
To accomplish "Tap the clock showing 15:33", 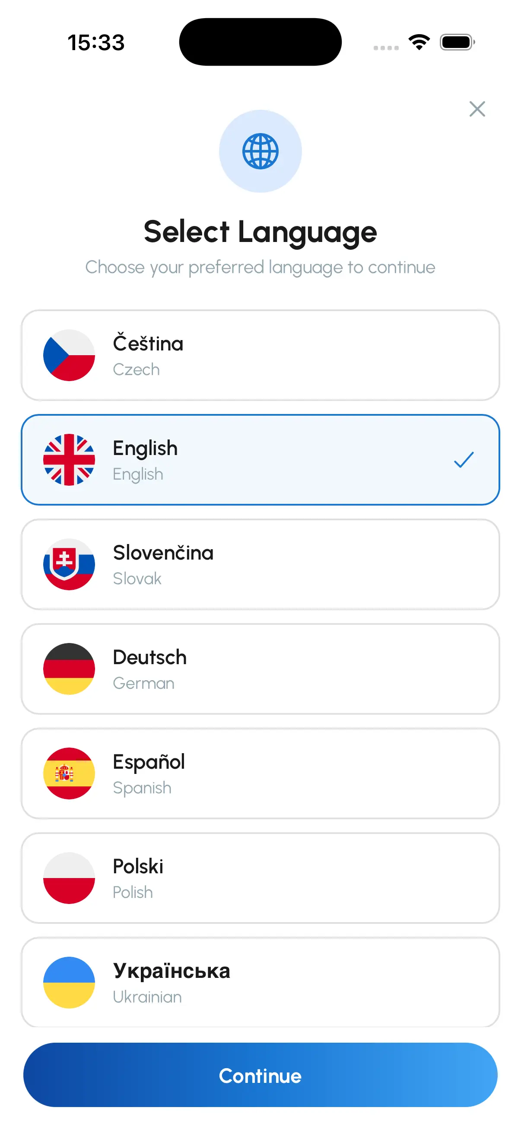I will (x=96, y=42).
